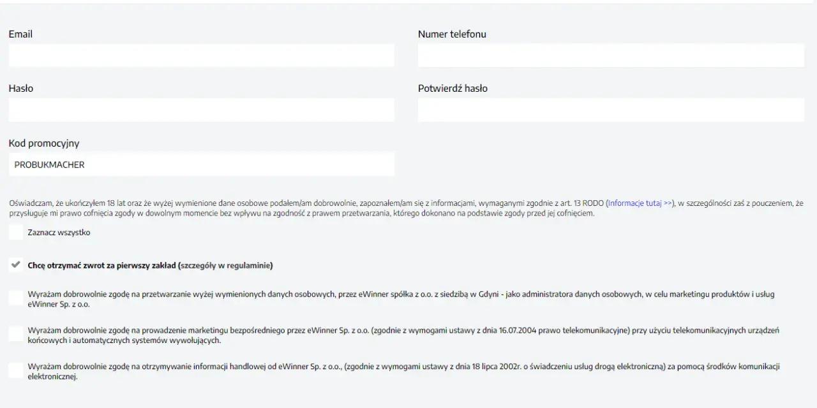Viewport: 817px width, 408px height.
Task: Click the Potwierdź hasło input box
Action: pyautogui.click(x=611, y=110)
